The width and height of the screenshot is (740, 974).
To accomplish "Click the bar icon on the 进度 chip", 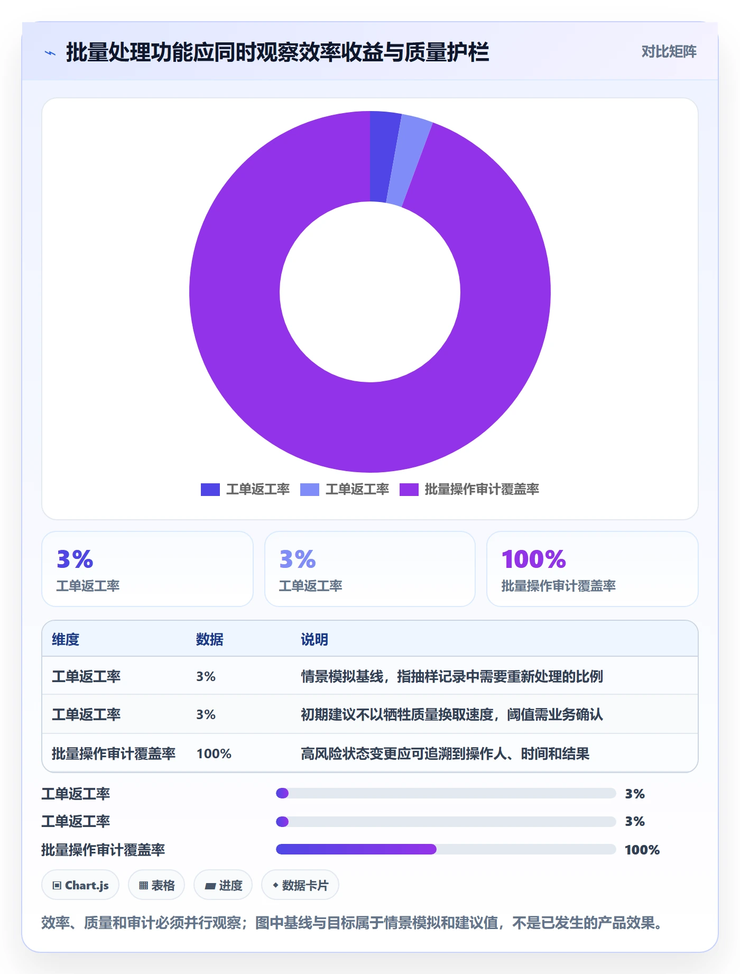I will 210,886.
